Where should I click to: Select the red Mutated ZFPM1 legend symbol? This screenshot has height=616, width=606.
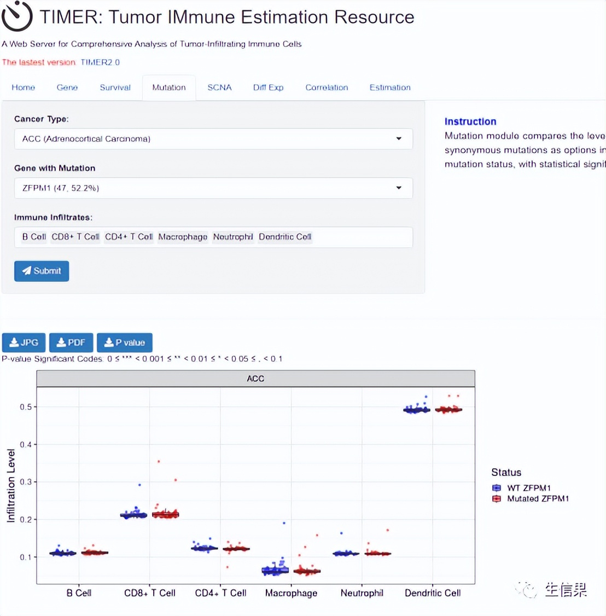pos(496,498)
